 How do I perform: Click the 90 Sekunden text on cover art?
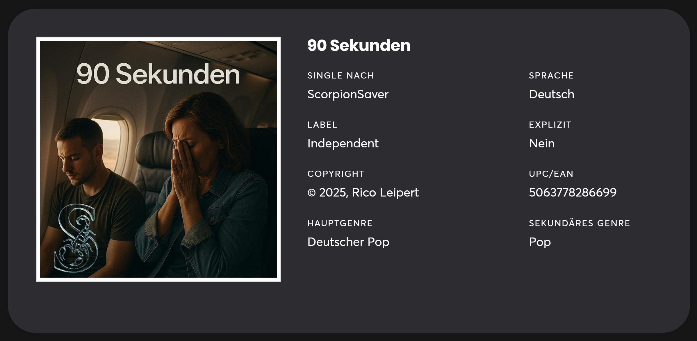[x=158, y=74]
